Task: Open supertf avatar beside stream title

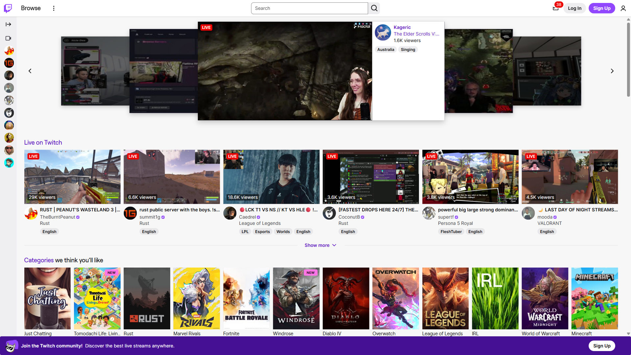Action: (429, 213)
